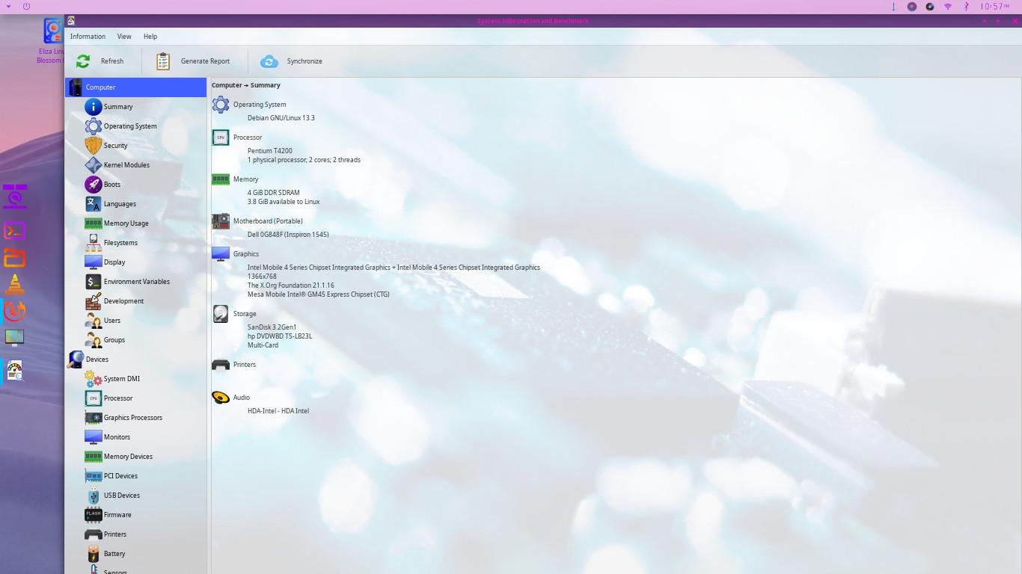Click the Processor heading in the summary pane

[248, 138]
